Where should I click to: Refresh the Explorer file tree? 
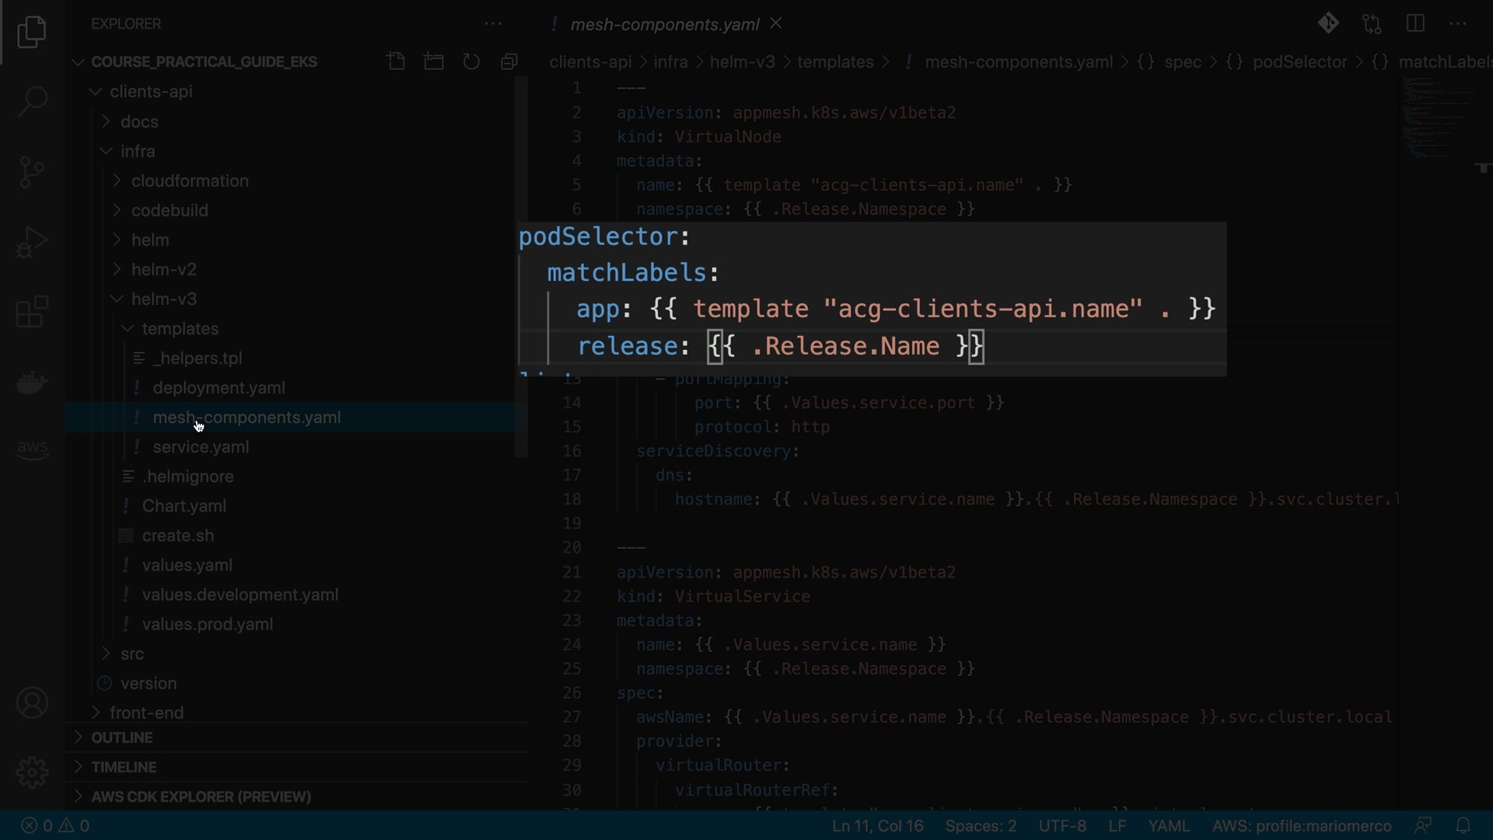pyautogui.click(x=471, y=61)
